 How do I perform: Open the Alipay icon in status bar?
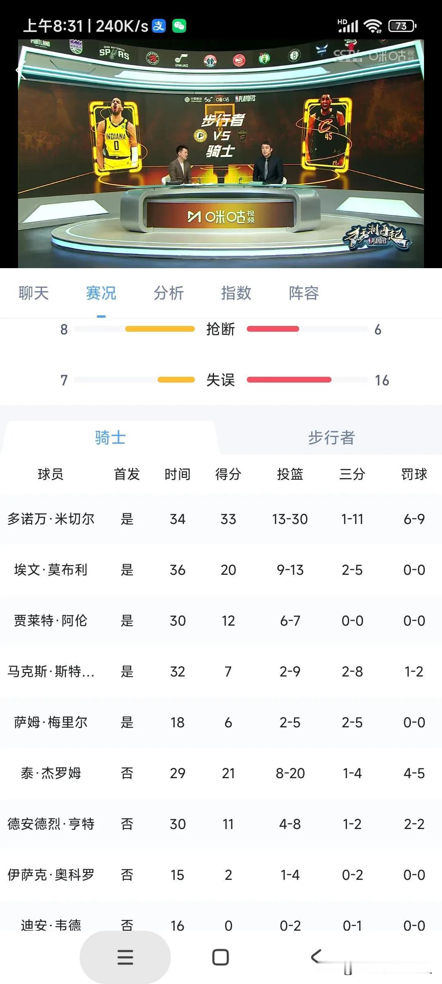click(x=159, y=26)
